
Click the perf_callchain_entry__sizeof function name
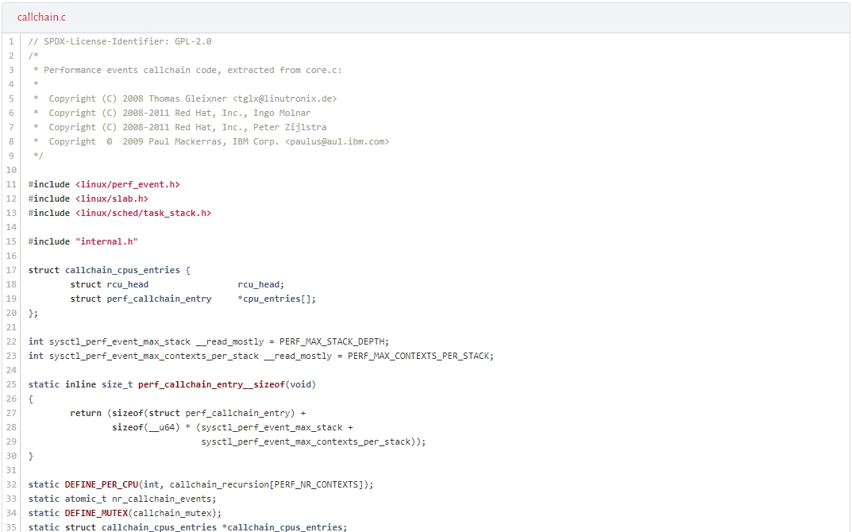(x=211, y=384)
